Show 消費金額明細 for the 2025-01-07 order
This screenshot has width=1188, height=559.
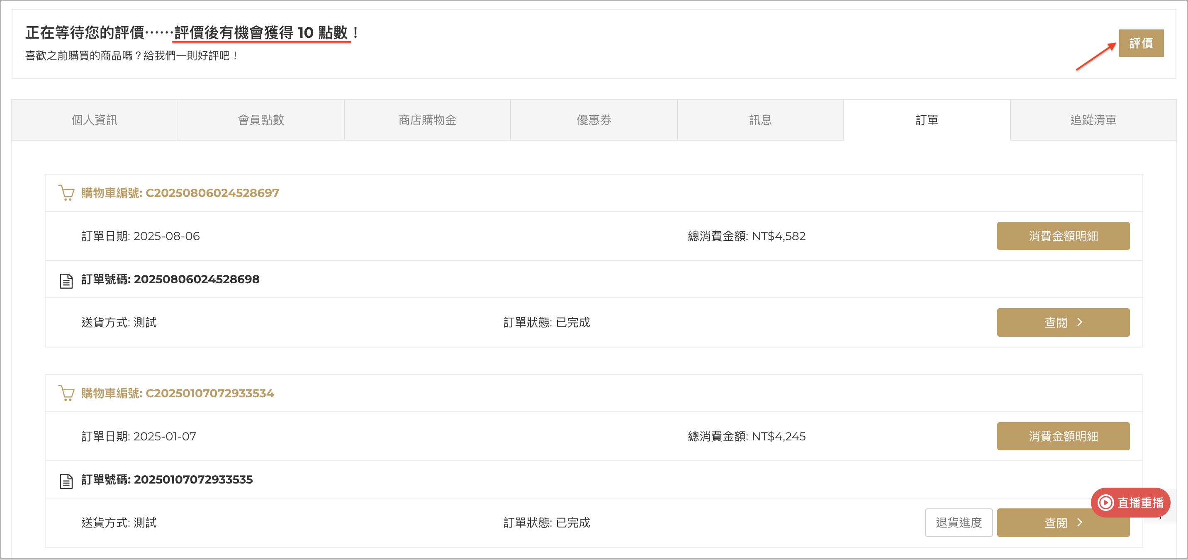coord(1063,436)
